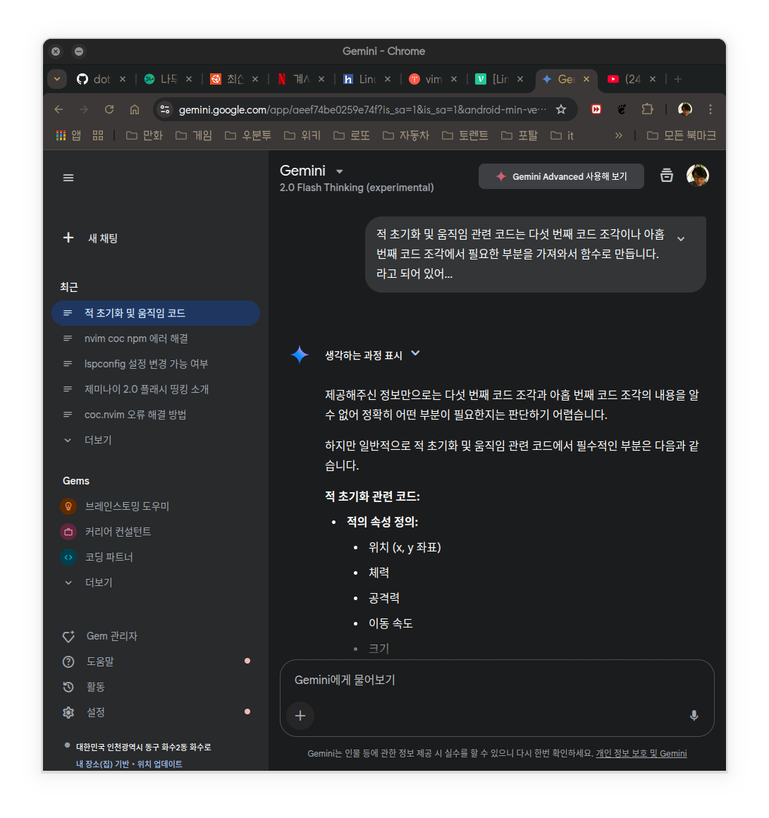The image size is (769, 818).
Task: Open the coc.nvim 오류 해결 방법 chat
Action: 155,415
